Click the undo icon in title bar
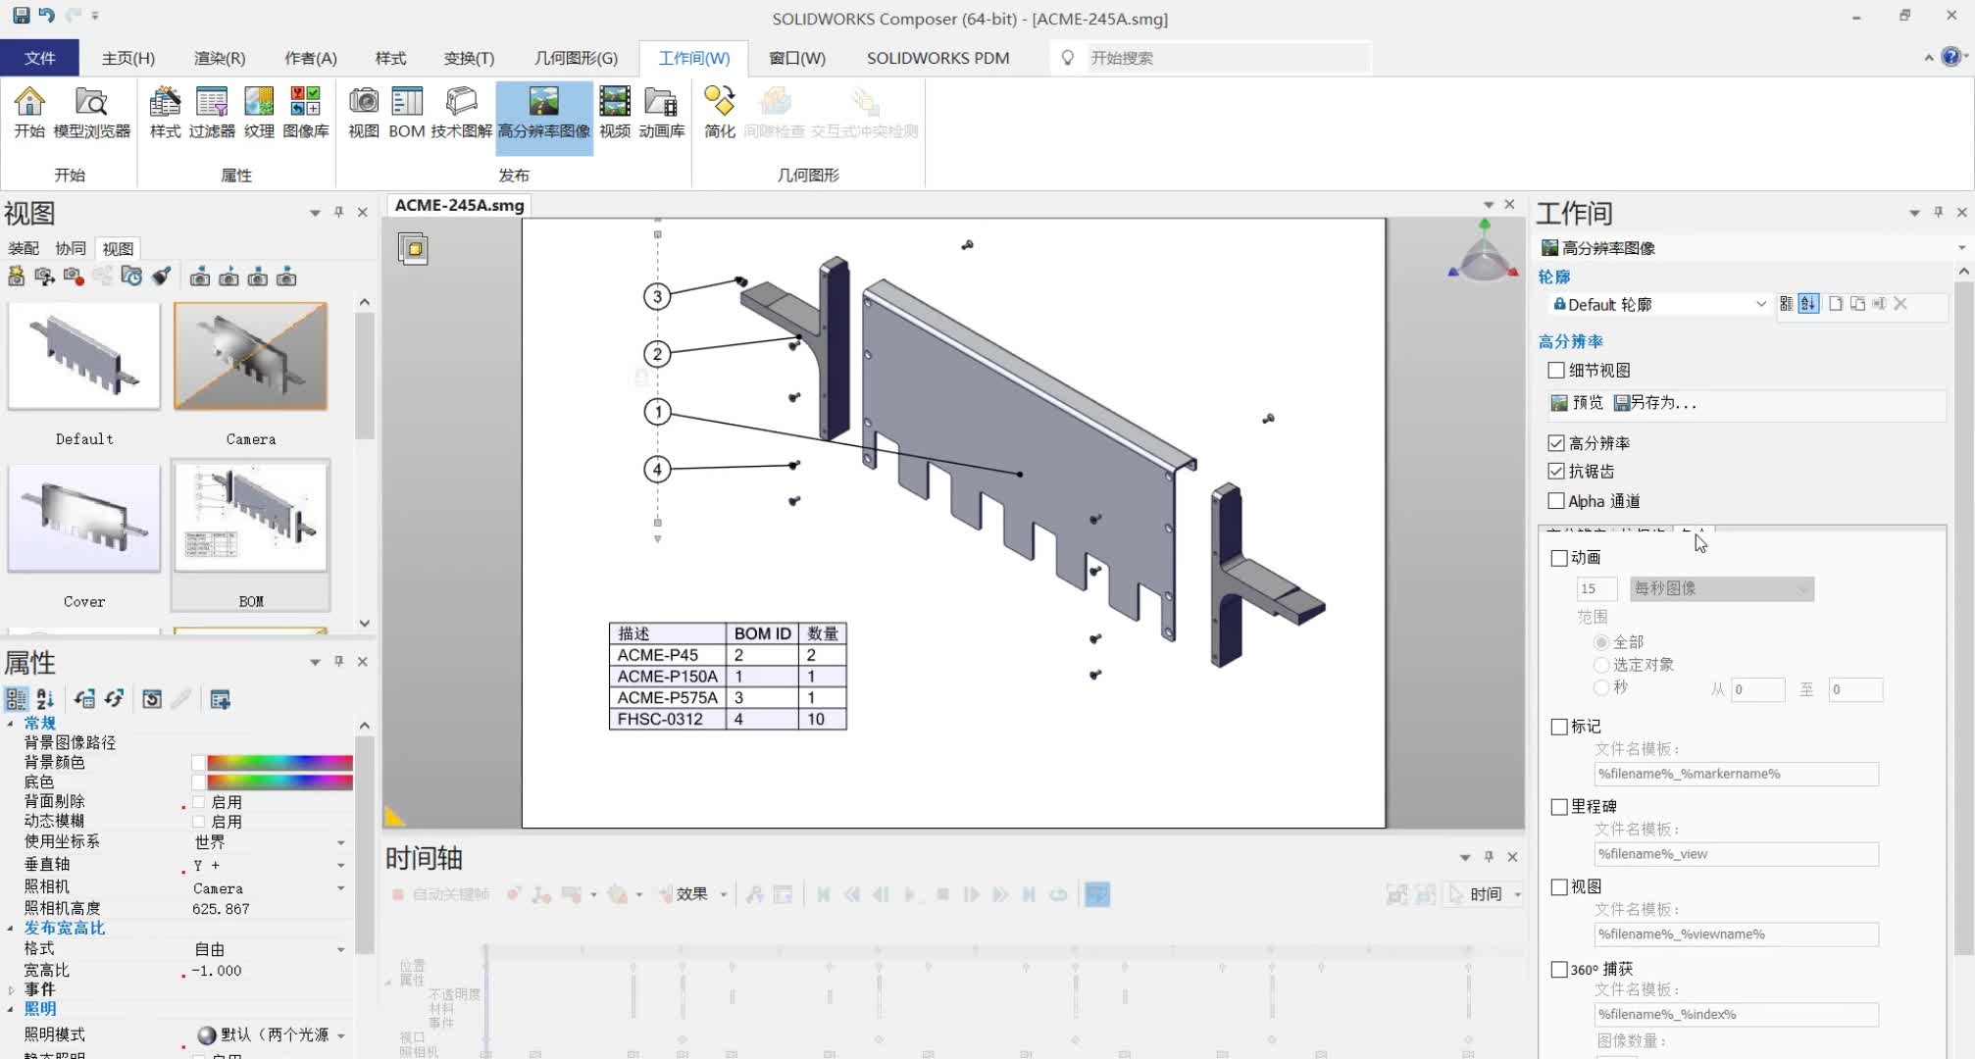This screenshot has width=1975, height=1059. (47, 16)
